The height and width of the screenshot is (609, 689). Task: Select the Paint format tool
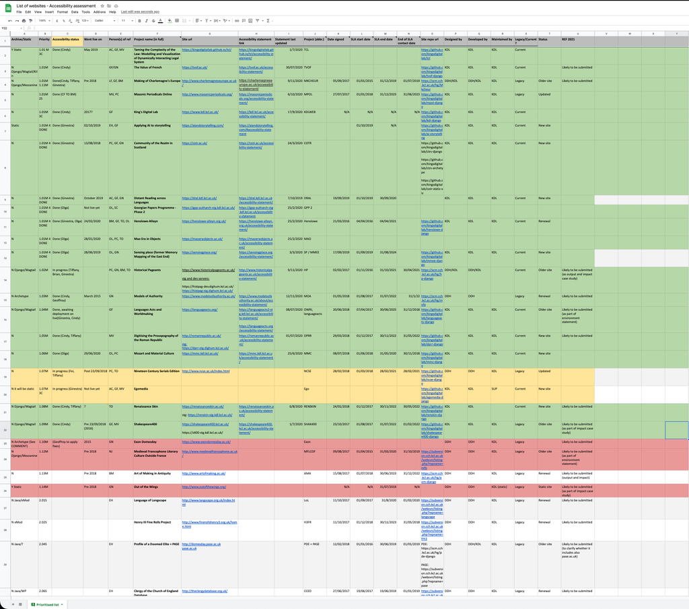30,21
